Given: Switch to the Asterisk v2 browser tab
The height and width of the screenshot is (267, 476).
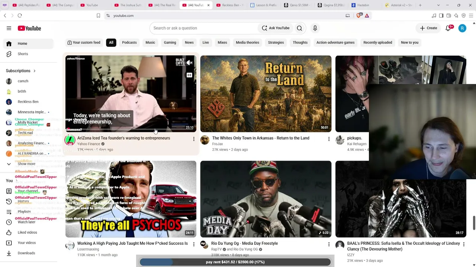Looking at the screenshot, I should (x=400, y=5).
